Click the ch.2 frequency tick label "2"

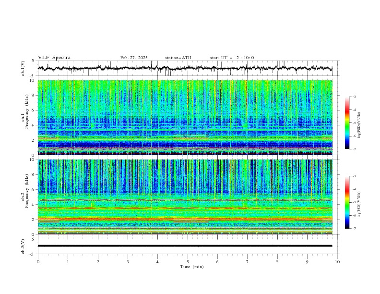click(34, 220)
